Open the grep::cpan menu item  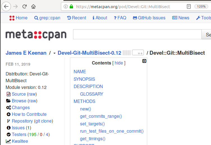coord(47,18)
